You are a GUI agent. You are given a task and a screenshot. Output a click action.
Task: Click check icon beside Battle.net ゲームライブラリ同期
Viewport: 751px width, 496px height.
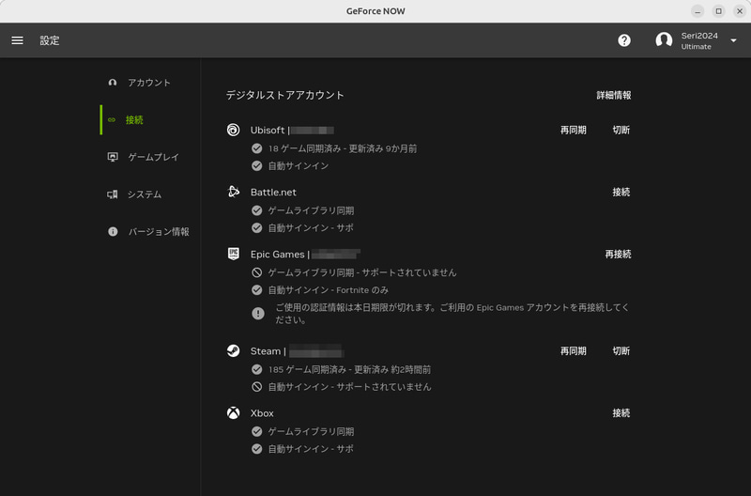click(x=256, y=210)
